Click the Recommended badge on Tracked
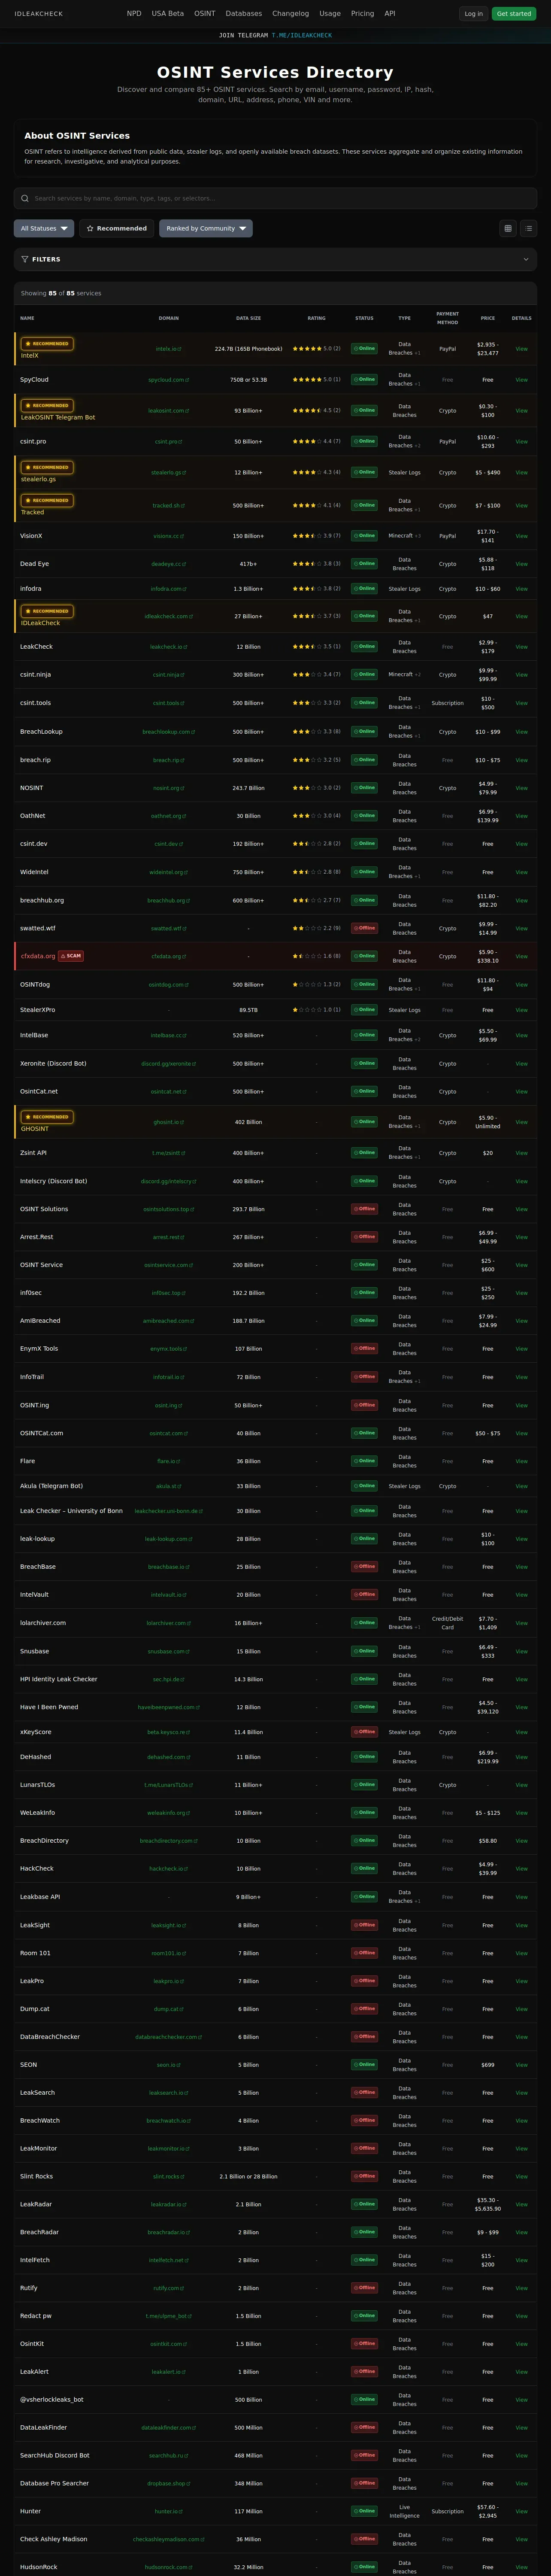The width and height of the screenshot is (551, 2576). tap(47, 500)
